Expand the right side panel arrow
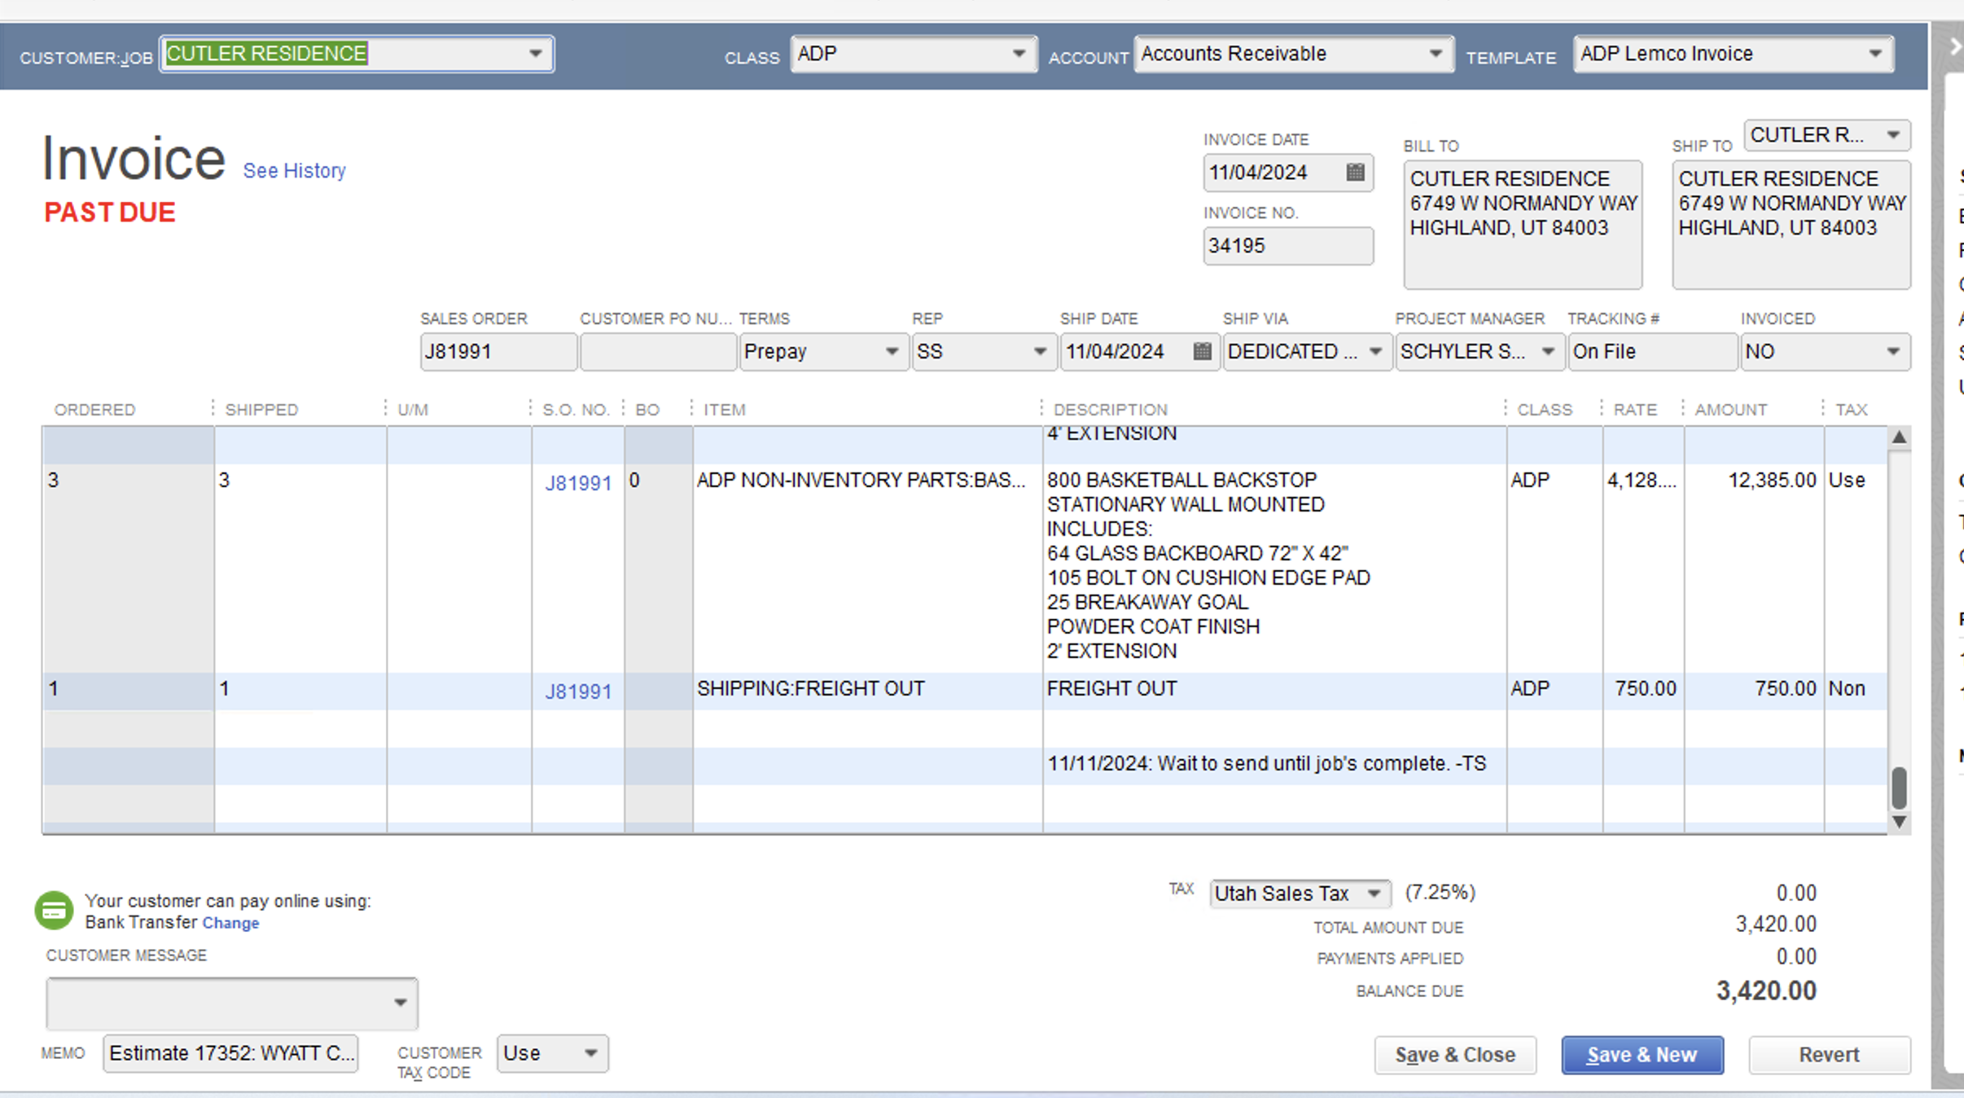The image size is (1964, 1098). [x=1954, y=47]
